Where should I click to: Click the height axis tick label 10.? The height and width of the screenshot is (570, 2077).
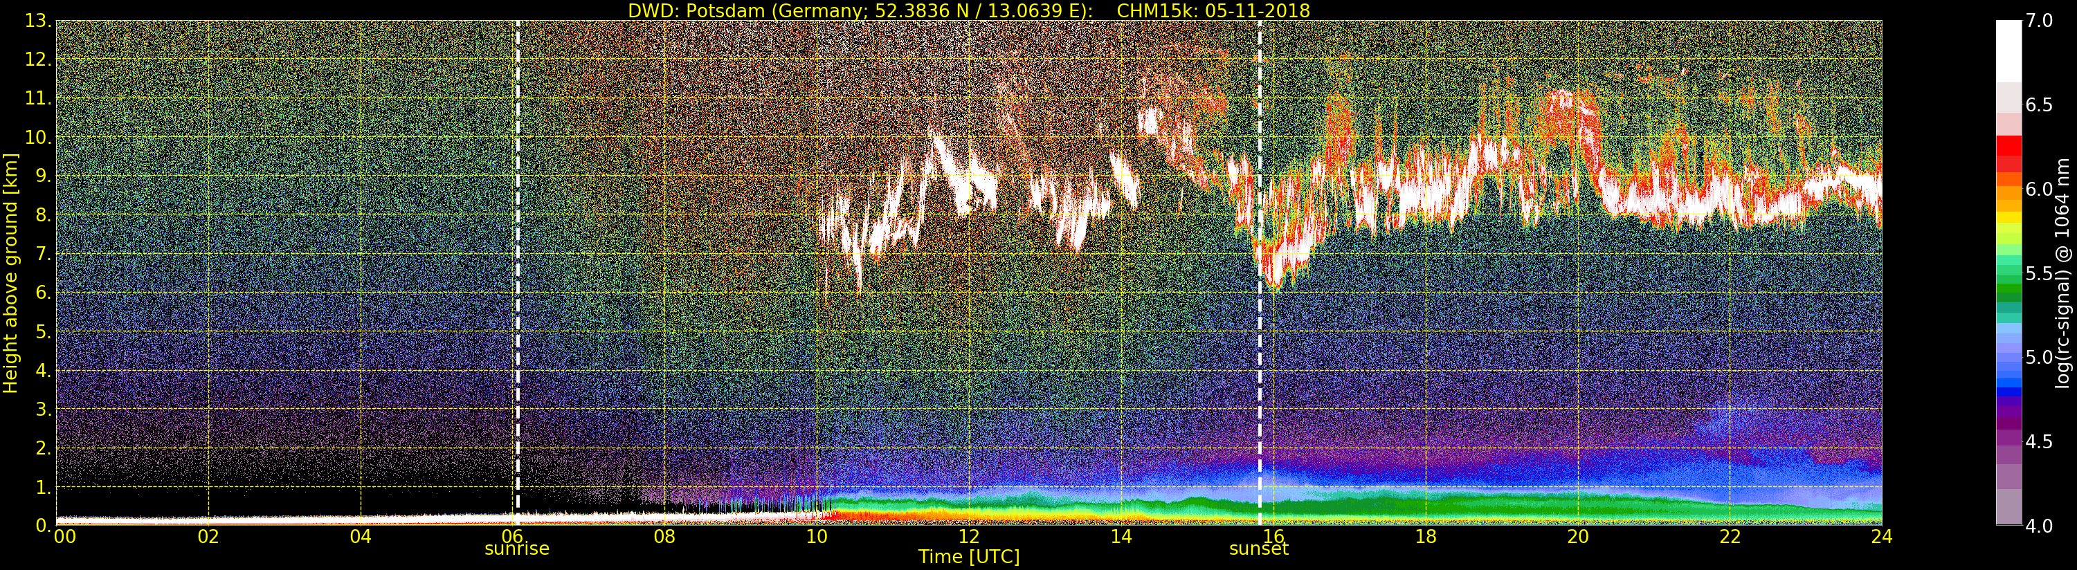click(x=37, y=137)
